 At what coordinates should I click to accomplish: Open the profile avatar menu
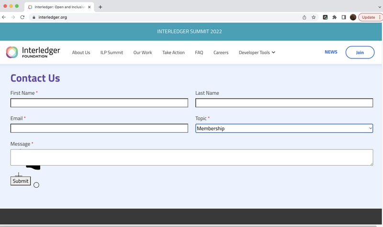point(353,17)
